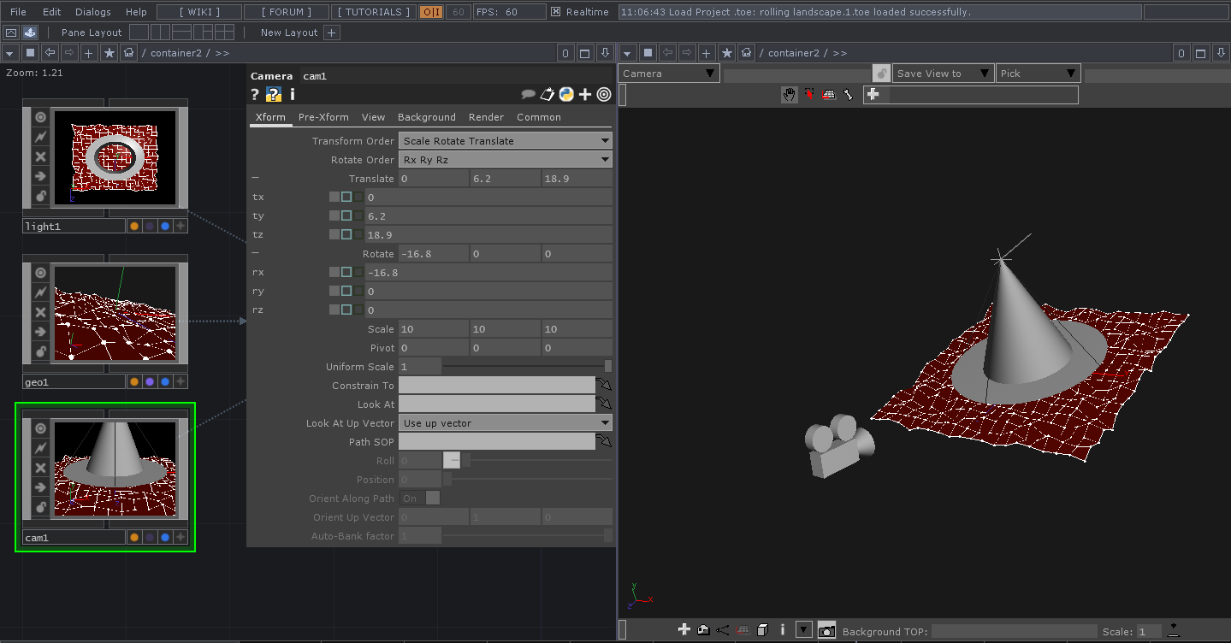Click the bookmark star icon in right pane
This screenshot has height=643, width=1231.
tap(727, 53)
